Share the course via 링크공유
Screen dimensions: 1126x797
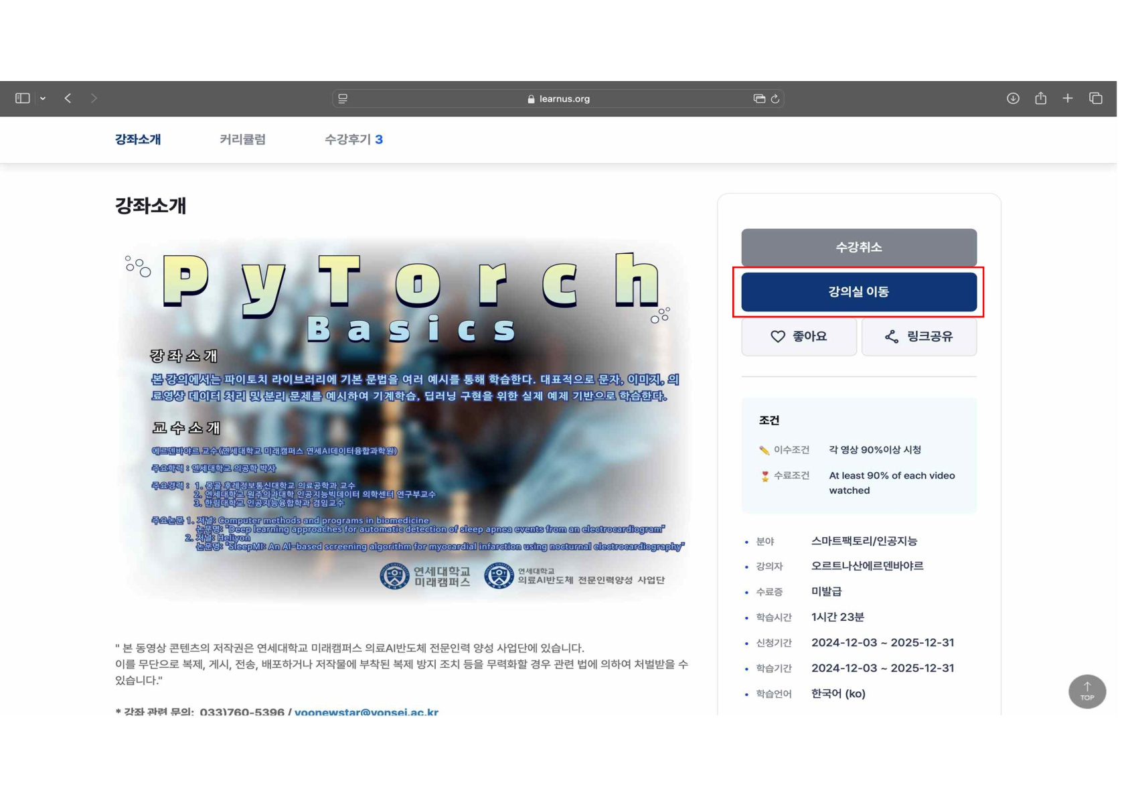click(x=919, y=337)
